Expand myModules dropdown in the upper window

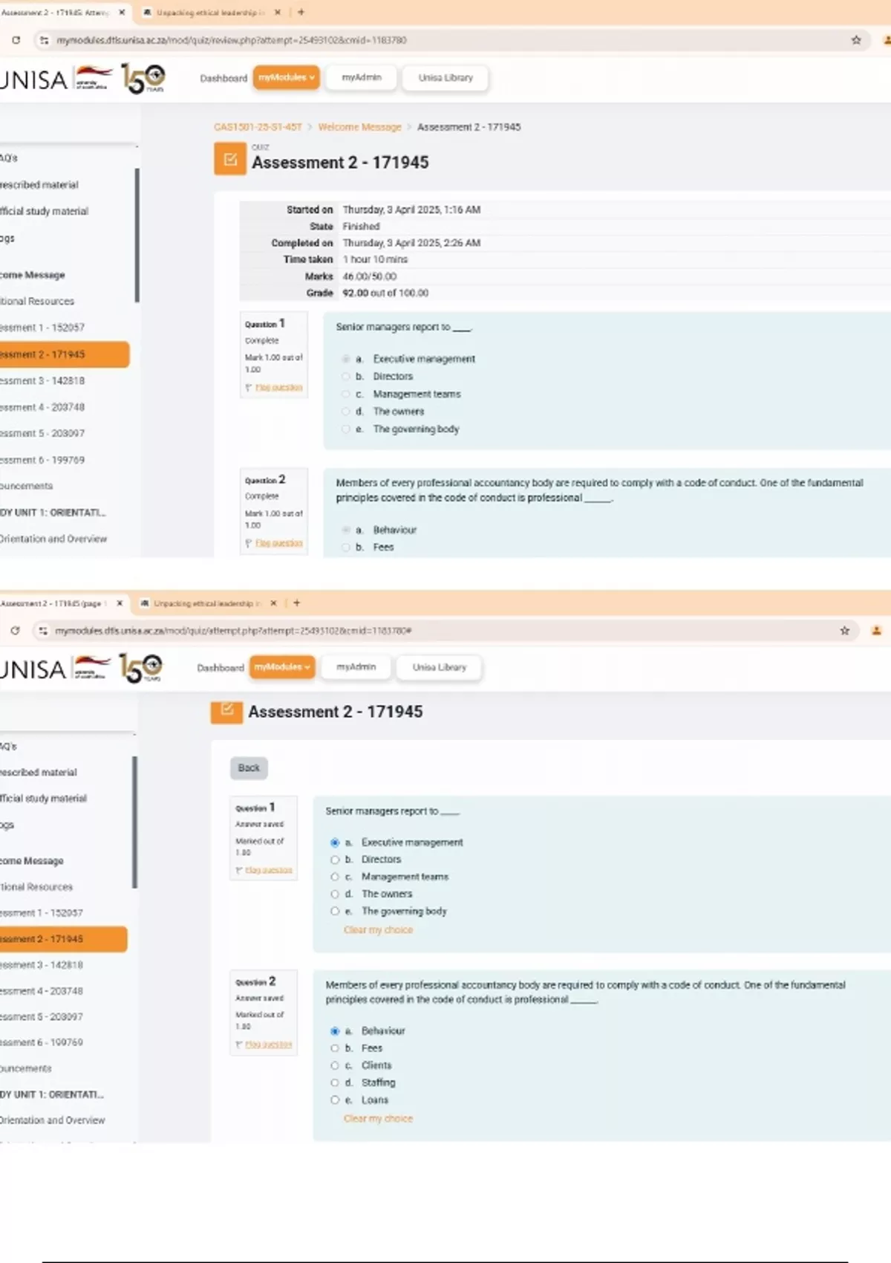click(286, 77)
